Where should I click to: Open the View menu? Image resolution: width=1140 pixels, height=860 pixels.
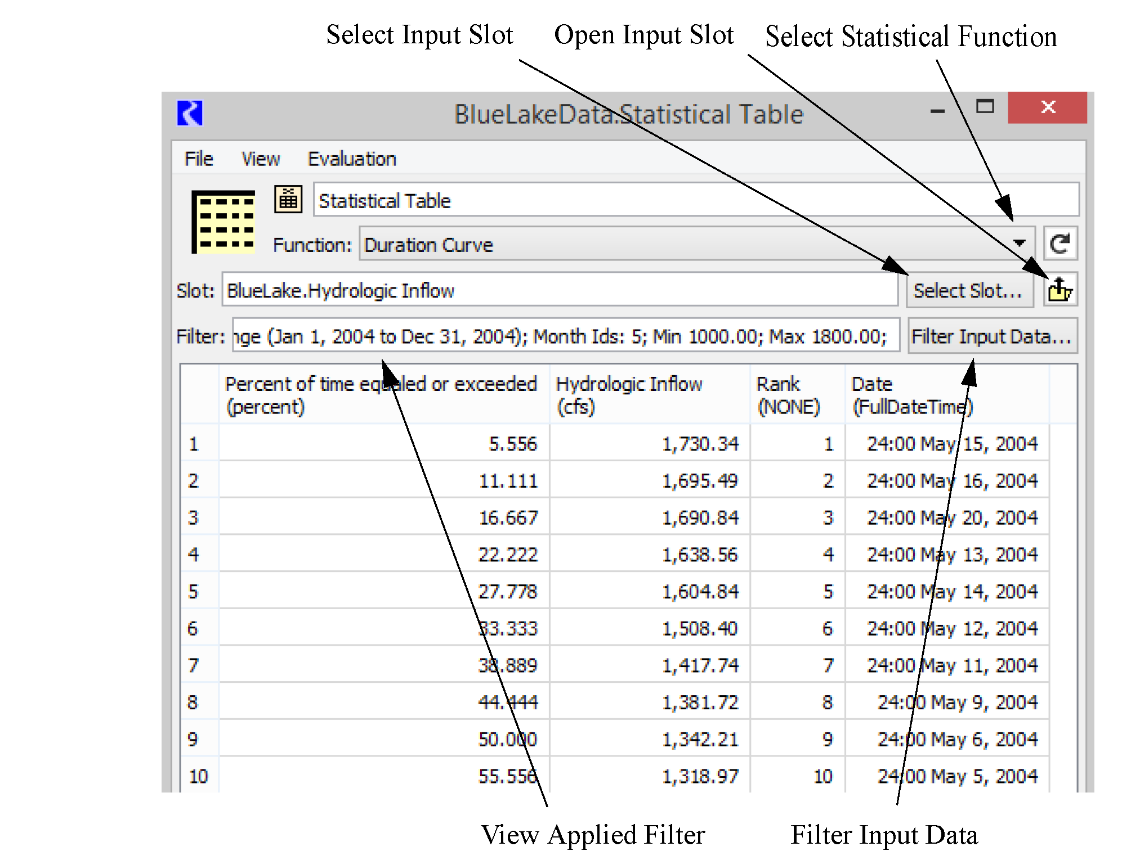click(x=260, y=159)
